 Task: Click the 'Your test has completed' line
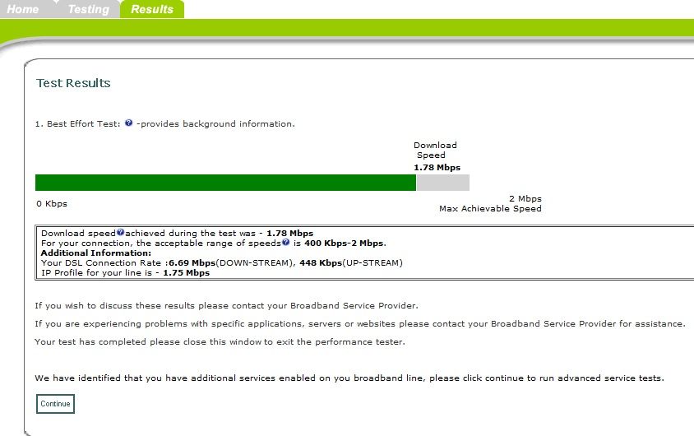pos(220,341)
